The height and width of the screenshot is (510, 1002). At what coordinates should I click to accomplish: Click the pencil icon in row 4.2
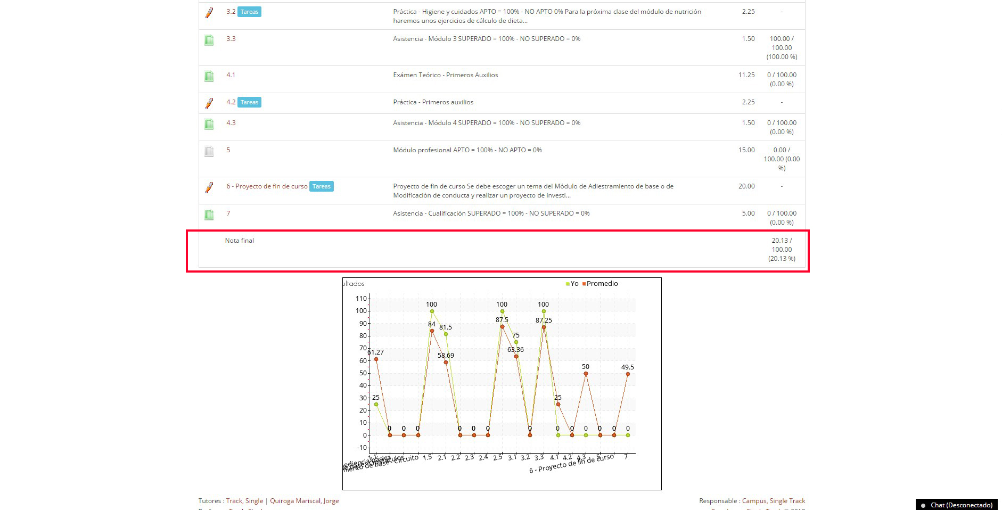[x=209, y=103]
